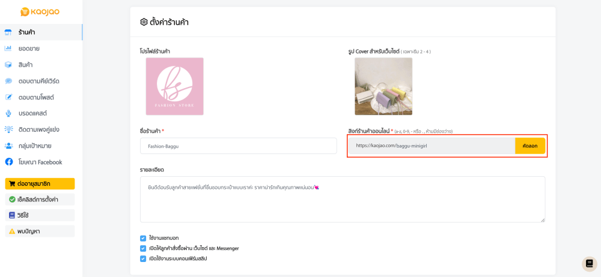Image resolution: width=601 pixels, height=277 pixels.
Task: Click the store name Fashion-Baggu field
Action: pos(239,146)
